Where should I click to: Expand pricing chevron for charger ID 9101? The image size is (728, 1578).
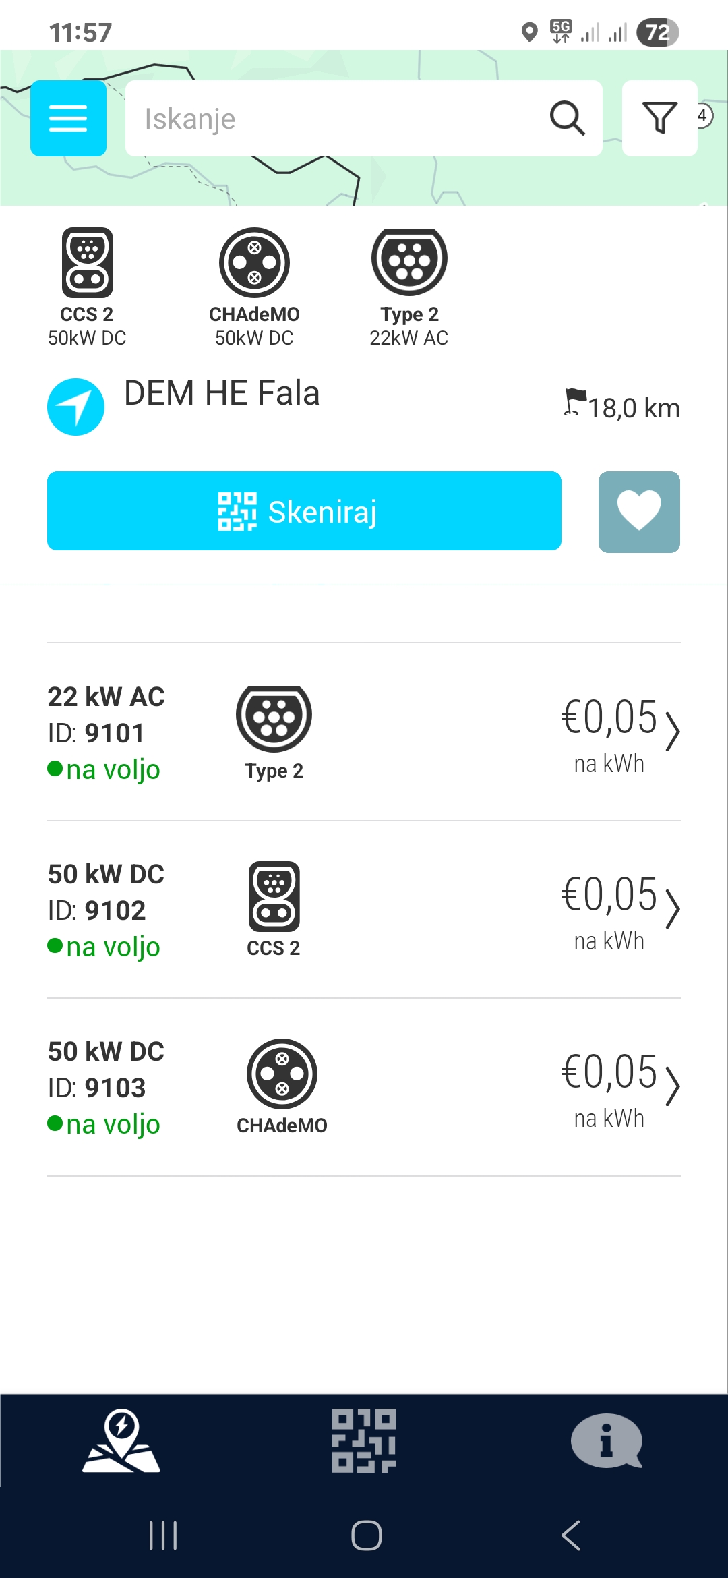(672, 732)
